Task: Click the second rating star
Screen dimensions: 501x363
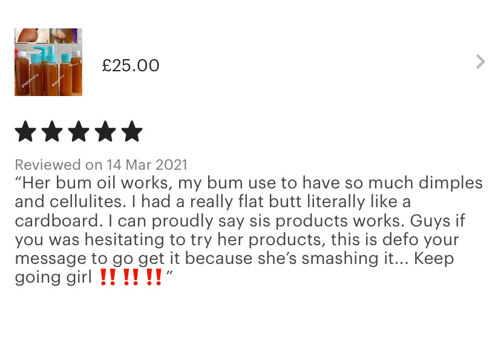Action: click(52, 131)
